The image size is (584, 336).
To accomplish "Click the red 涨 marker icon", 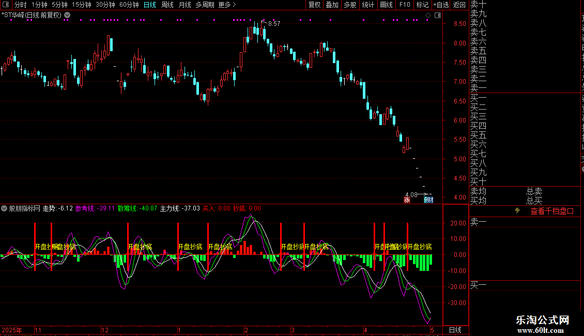I will [x=407, y=200].
